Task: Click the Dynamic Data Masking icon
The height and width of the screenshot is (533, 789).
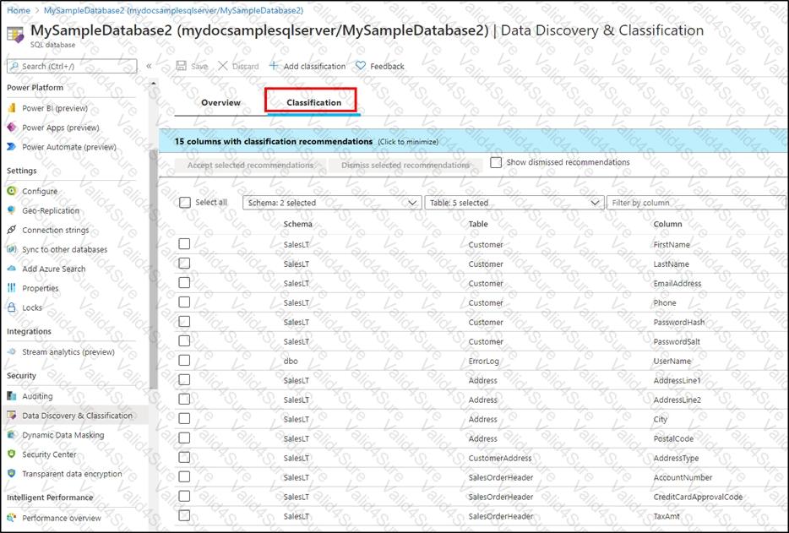Action: point(12,435)
